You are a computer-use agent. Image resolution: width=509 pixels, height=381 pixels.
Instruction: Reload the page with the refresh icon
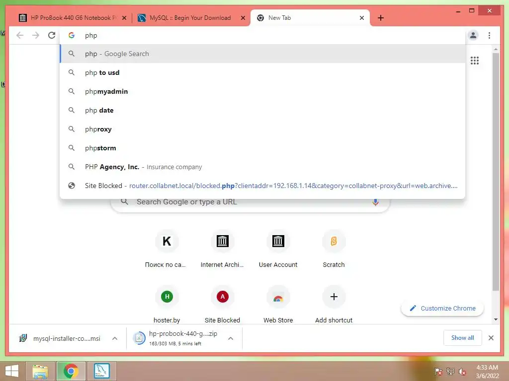pos(52,35)
